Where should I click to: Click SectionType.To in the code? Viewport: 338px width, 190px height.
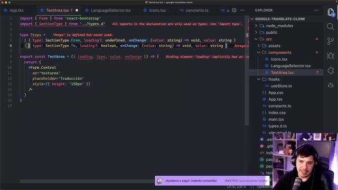point(60,46)
